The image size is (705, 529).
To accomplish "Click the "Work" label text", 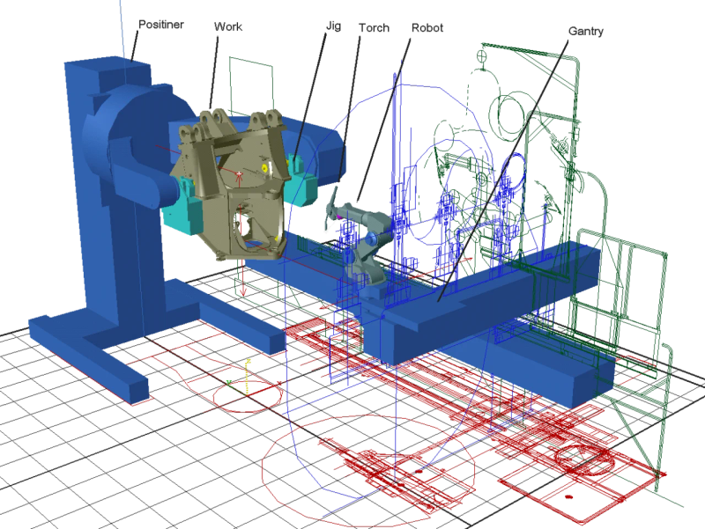I will point(228,27).
